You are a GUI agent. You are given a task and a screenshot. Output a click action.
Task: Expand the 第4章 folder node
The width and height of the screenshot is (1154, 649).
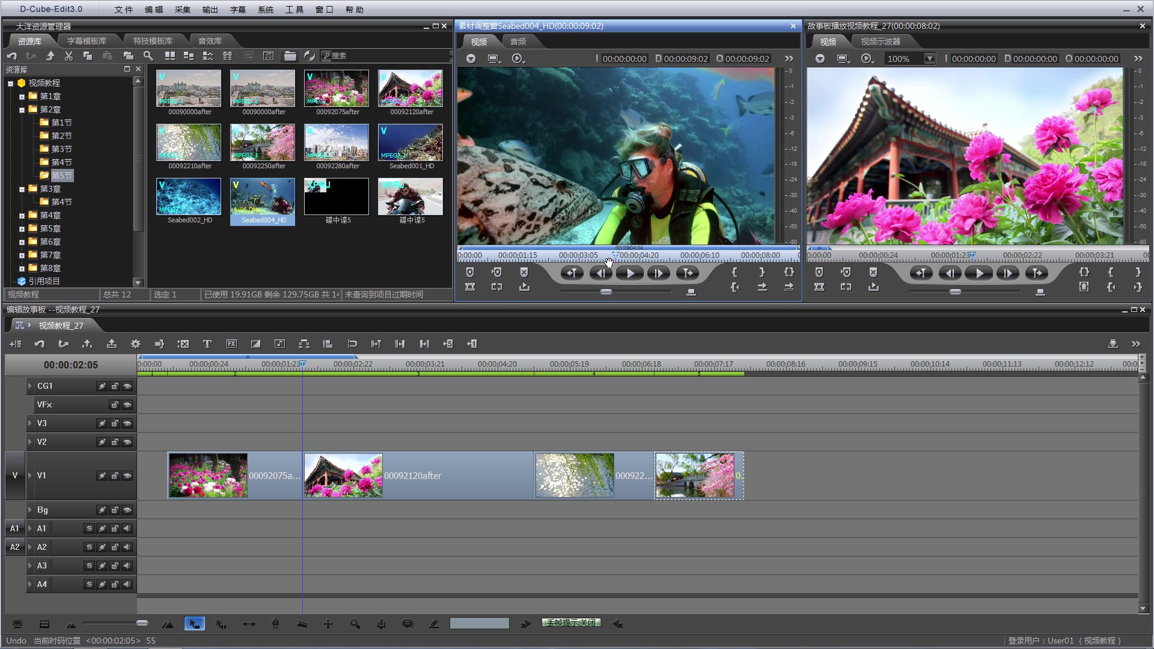[x=22, y=216]
